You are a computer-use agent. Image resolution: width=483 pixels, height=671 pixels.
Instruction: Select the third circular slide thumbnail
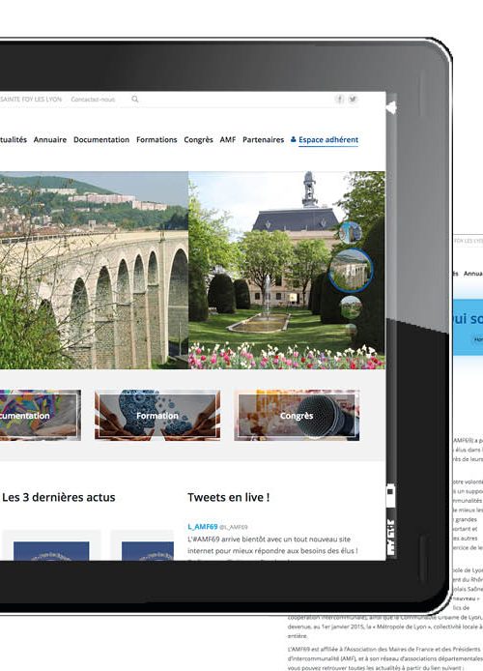351,307
